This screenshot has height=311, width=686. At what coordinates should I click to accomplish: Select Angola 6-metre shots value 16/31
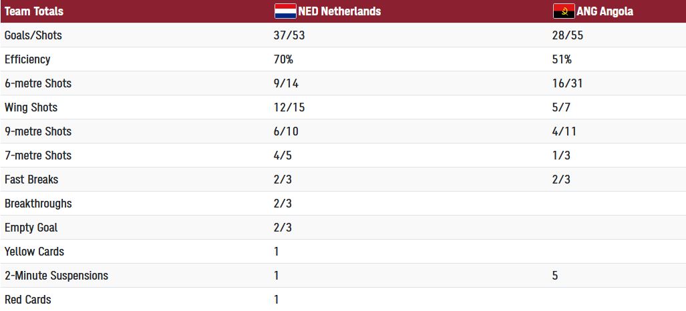tap(568, 83)
